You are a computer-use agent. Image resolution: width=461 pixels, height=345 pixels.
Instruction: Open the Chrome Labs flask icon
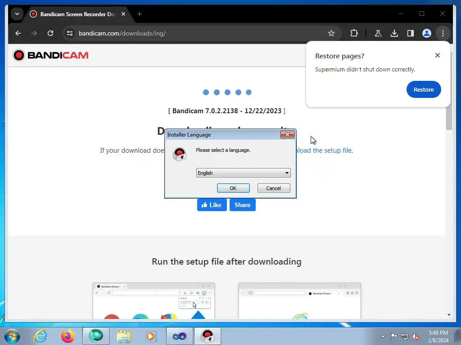(x=378, y=33)
